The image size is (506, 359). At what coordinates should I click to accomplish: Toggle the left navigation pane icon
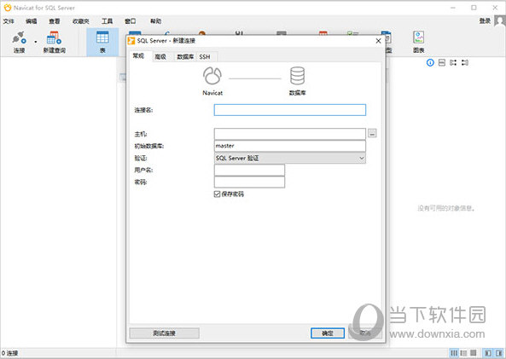[x=488, y=353]
